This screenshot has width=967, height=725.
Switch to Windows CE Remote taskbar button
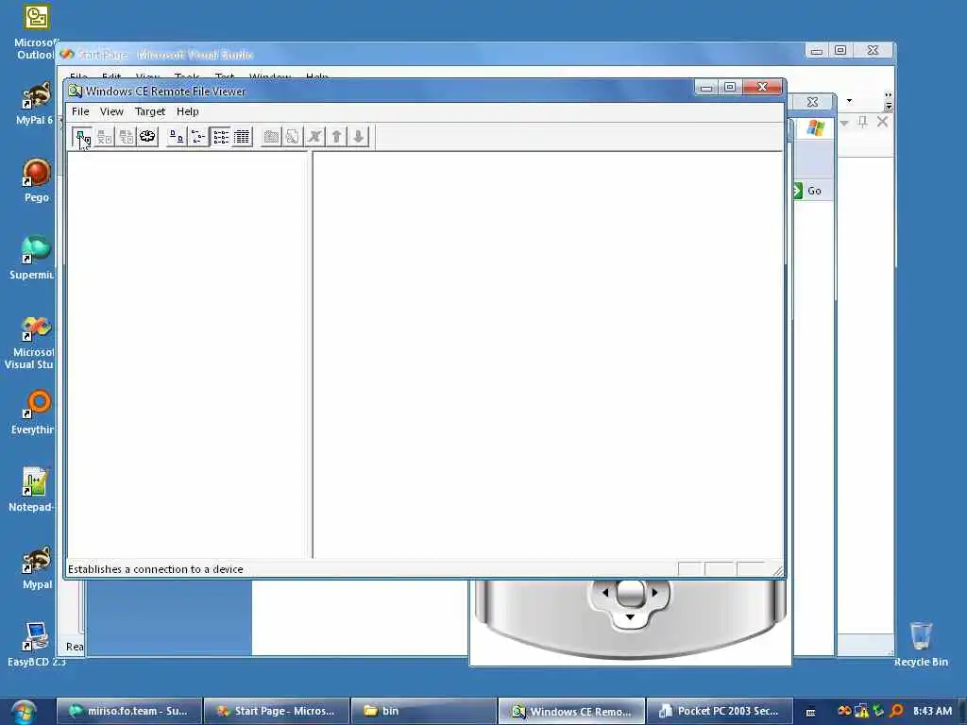click(x=571, y=711)
